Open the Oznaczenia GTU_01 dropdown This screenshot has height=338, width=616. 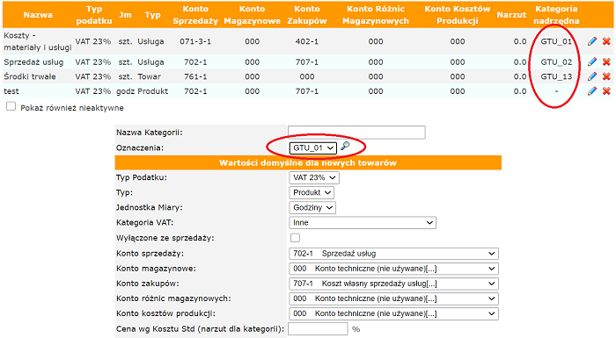(x=313, y=147)
